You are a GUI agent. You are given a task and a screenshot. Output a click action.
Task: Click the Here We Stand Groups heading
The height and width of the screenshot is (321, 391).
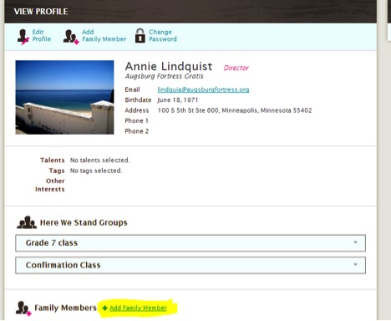click(x=84, y=222)
